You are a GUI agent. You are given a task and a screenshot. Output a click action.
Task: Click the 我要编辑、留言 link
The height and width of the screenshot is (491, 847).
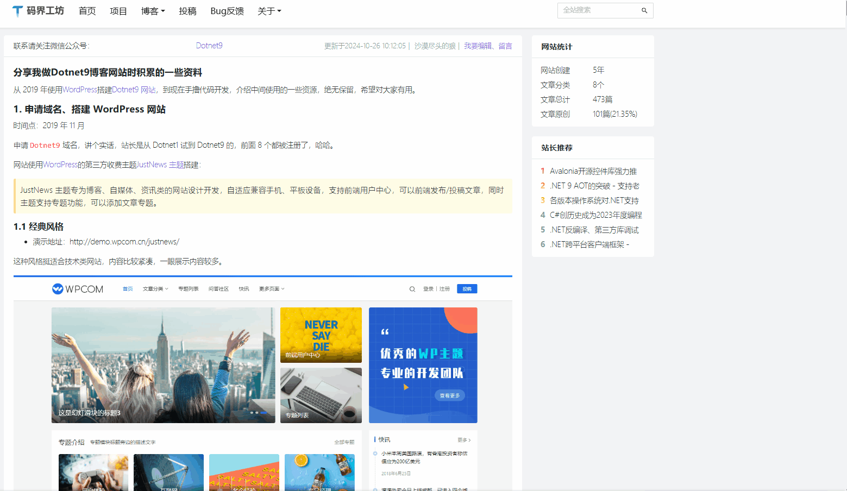pyautogui.click(x=487, y=46)
